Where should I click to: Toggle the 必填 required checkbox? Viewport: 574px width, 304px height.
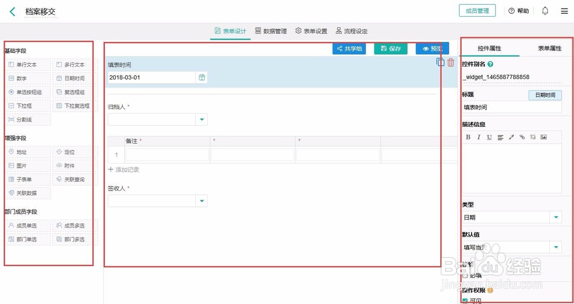pyautogui.click(x=466, y=275)
